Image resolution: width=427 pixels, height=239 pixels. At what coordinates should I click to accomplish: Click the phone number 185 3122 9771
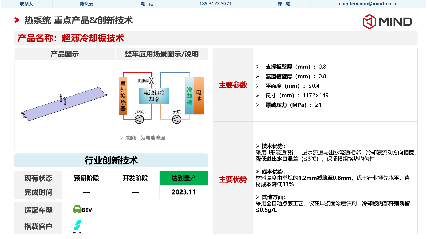215,4
